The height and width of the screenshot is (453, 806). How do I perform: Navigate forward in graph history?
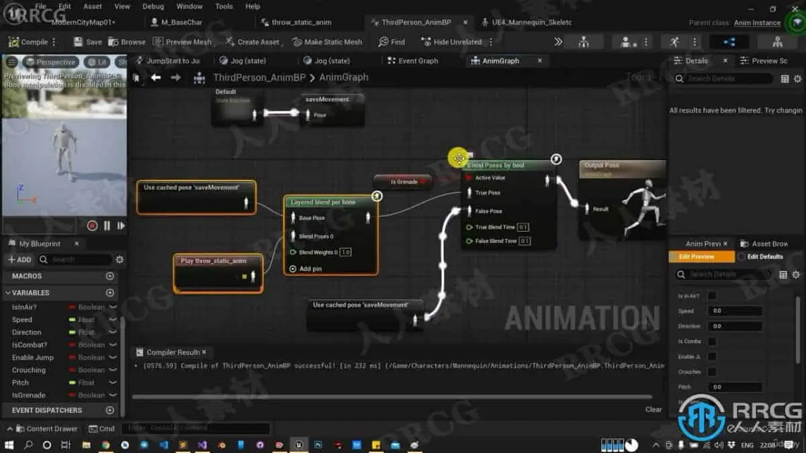point(176,77)
